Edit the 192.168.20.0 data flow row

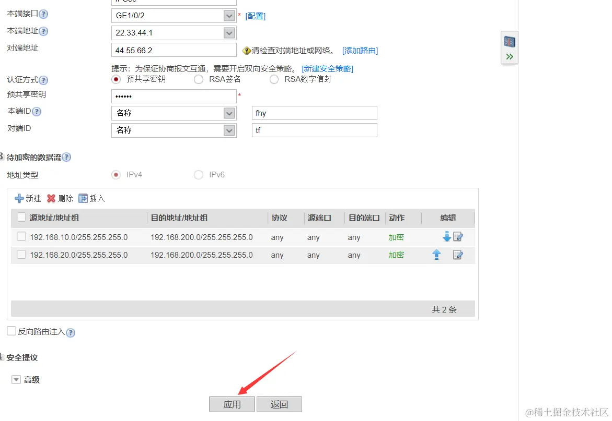(458, 255)
